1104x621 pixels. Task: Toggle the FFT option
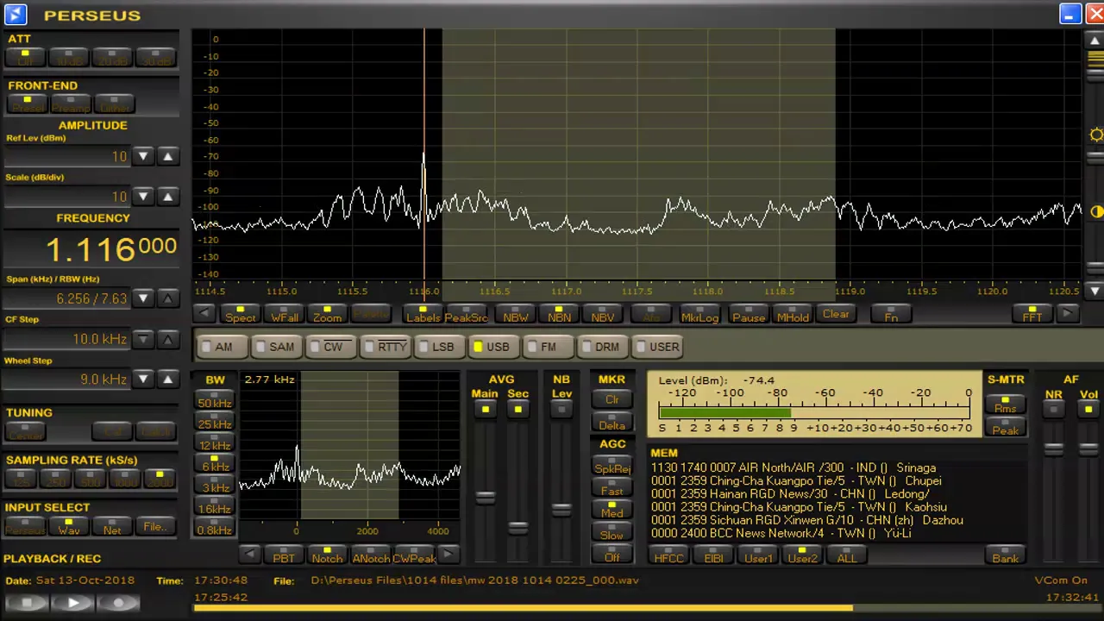pyautogui.click(x=1032, y=314)
